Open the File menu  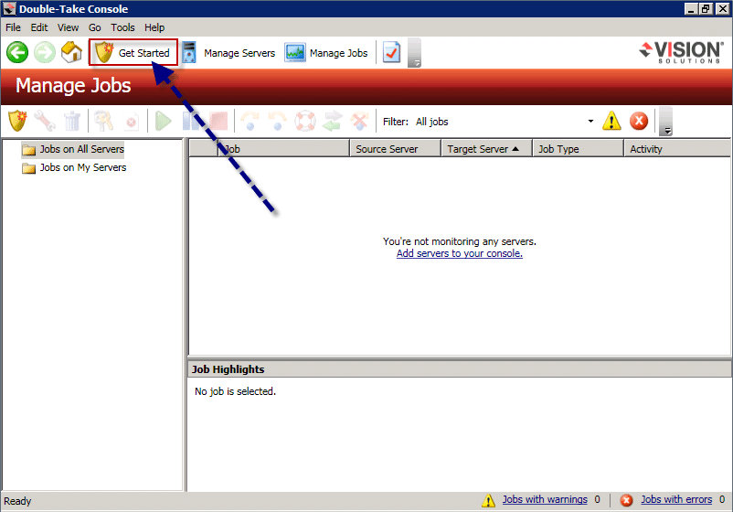[13, 27]
